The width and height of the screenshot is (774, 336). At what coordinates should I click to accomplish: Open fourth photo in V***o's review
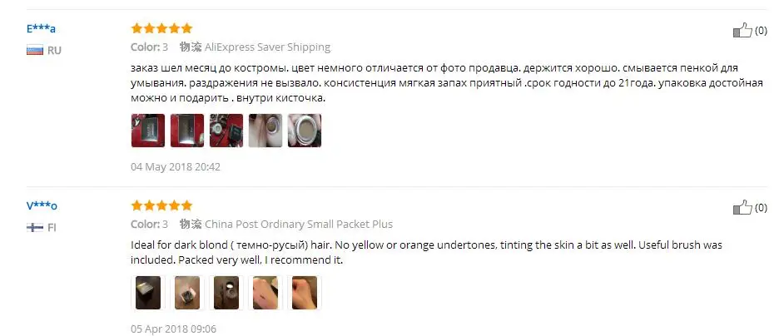[265, 293]
